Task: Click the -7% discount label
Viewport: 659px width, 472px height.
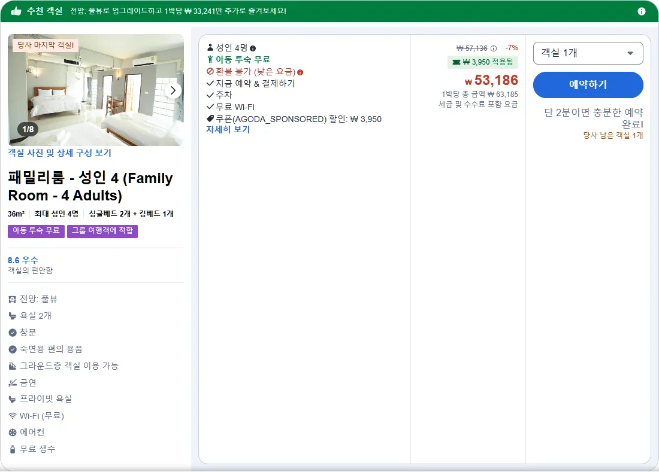Action: pyautogui.click(x=512, y=48)
